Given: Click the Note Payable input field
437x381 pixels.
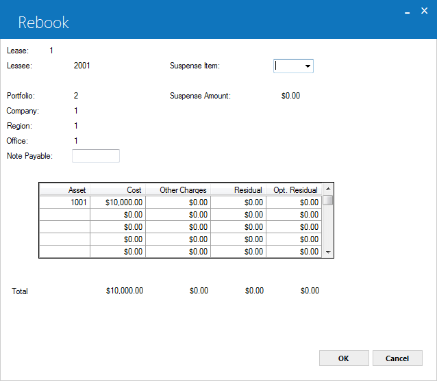Looking at the screenshot, I should click(x=96, y=156).
